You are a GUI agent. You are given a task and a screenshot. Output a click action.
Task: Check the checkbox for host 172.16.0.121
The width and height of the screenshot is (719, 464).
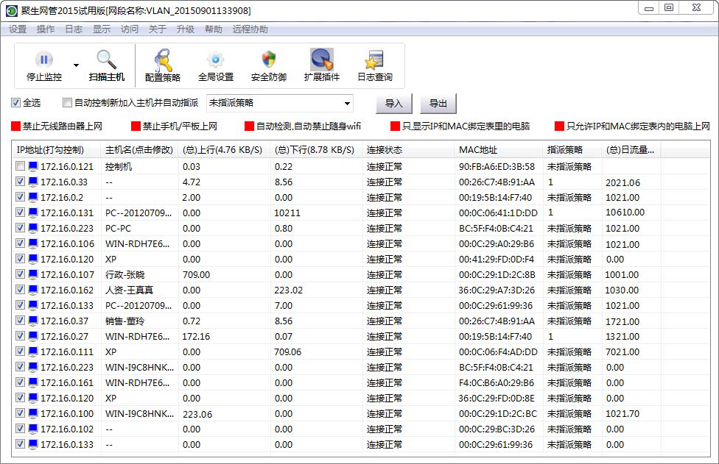pos(20,166)
